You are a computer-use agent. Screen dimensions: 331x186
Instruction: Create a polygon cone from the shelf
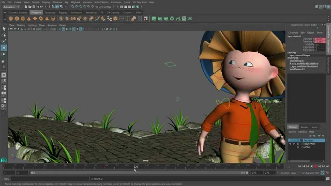pyautogui.click(x=29, y=19)
